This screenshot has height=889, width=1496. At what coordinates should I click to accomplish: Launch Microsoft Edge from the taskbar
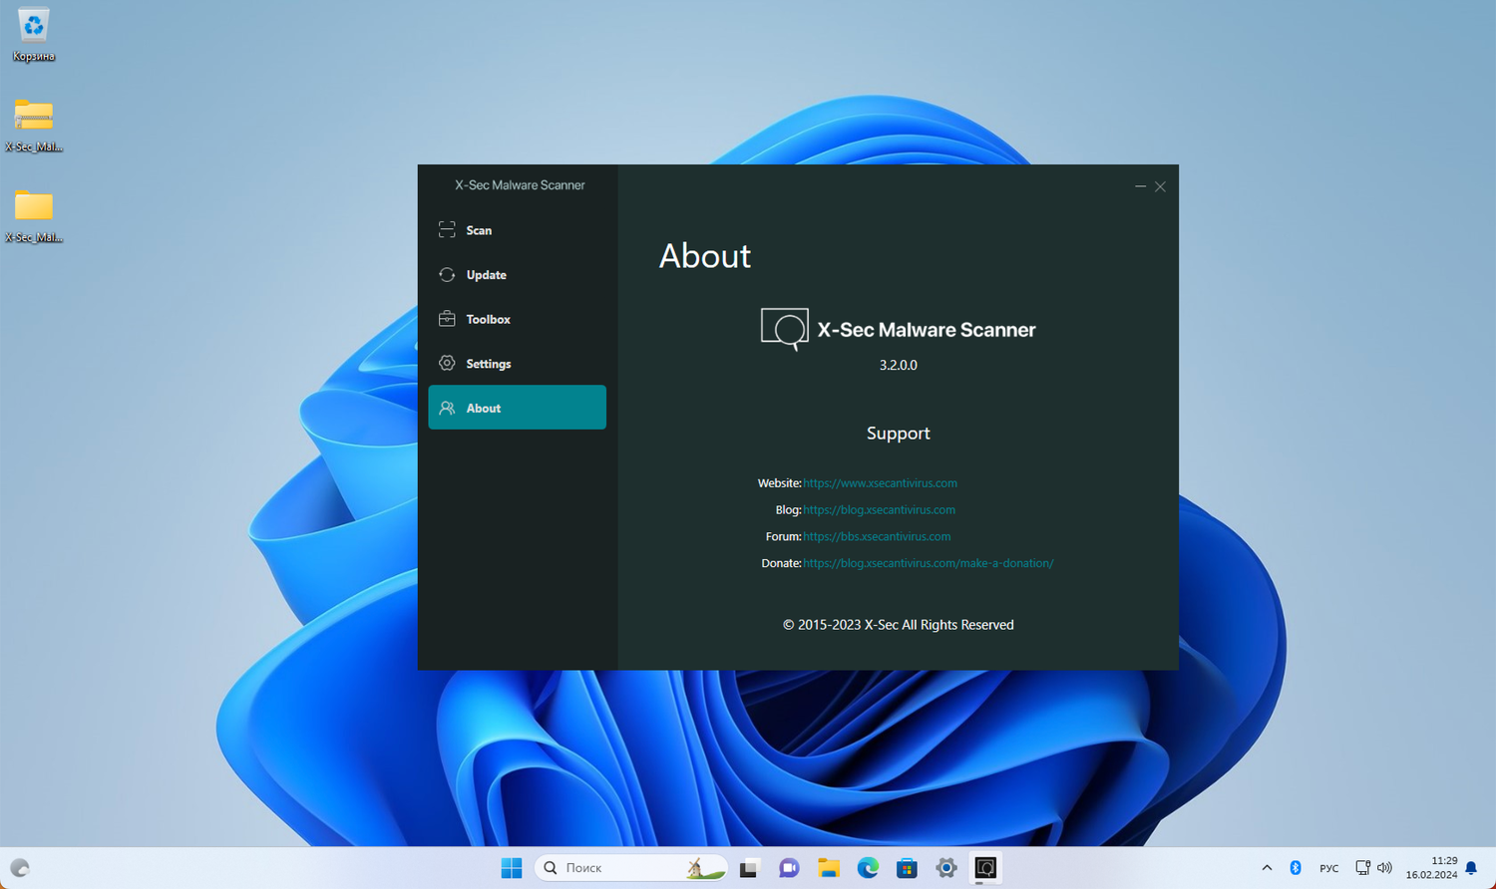[x=868, y=868]
